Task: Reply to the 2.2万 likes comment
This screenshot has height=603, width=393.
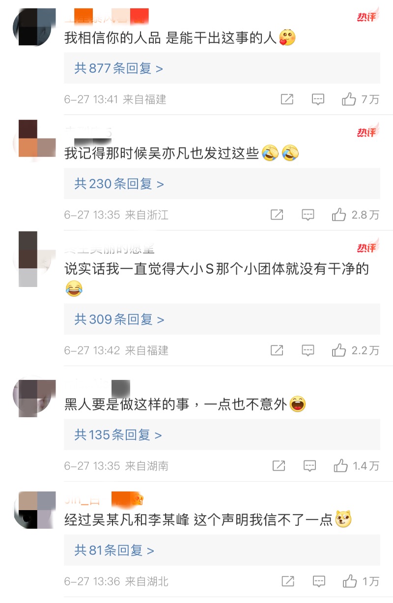Action: coord(308,350)
